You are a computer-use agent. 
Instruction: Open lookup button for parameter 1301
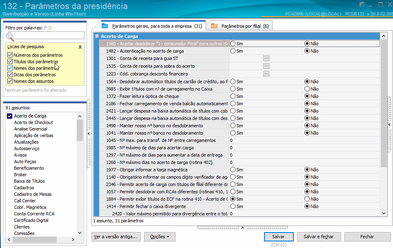pos(266,59)
